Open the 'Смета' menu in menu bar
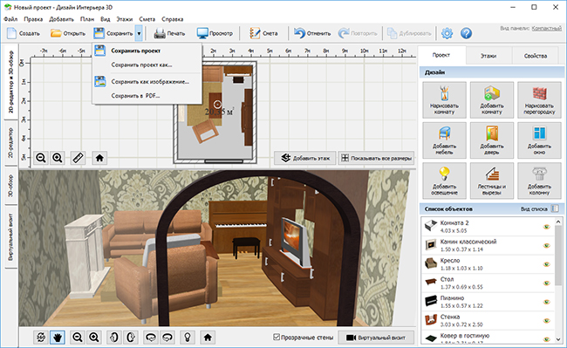The width and height of the screenshot is (567, 348). point(147,19)
